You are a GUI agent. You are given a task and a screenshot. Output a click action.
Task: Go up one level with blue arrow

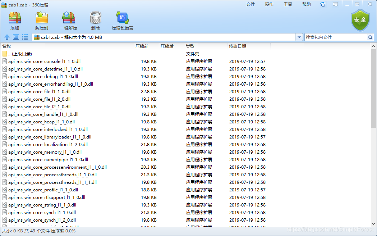(7, 37)
